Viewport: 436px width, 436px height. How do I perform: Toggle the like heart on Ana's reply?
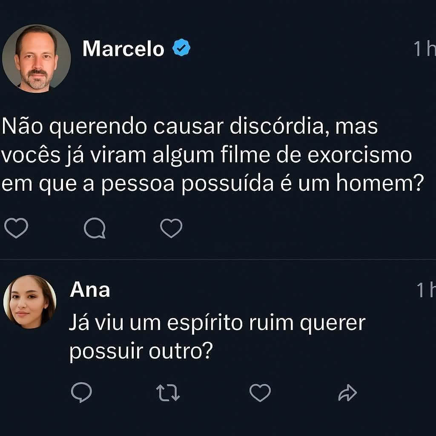click(260, 392)
